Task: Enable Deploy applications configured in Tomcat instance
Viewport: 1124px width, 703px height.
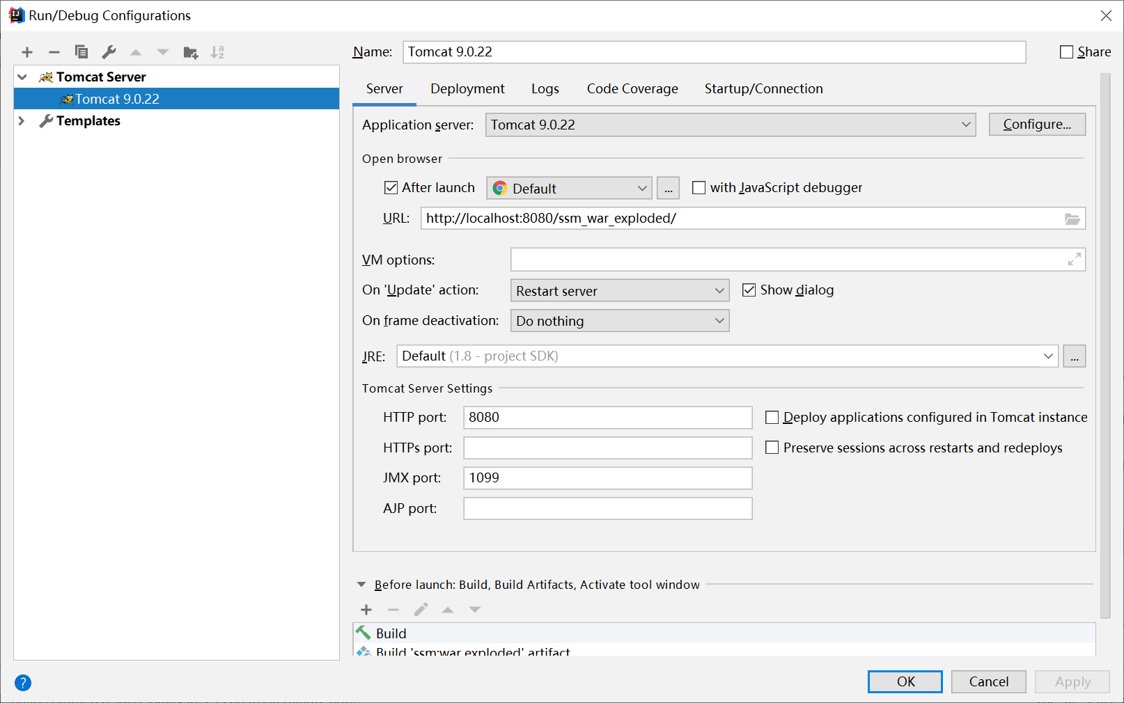Action: (772, 418)
